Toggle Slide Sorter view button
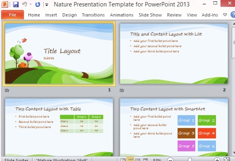The width and height of the screenshot is (235, 161). (x=130, y=159)
